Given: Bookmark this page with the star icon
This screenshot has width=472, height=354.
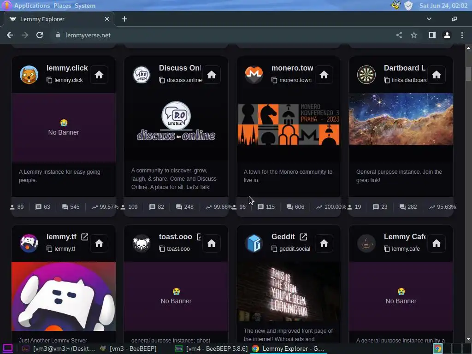Looking at the screenshot, I should pos(414,35).
